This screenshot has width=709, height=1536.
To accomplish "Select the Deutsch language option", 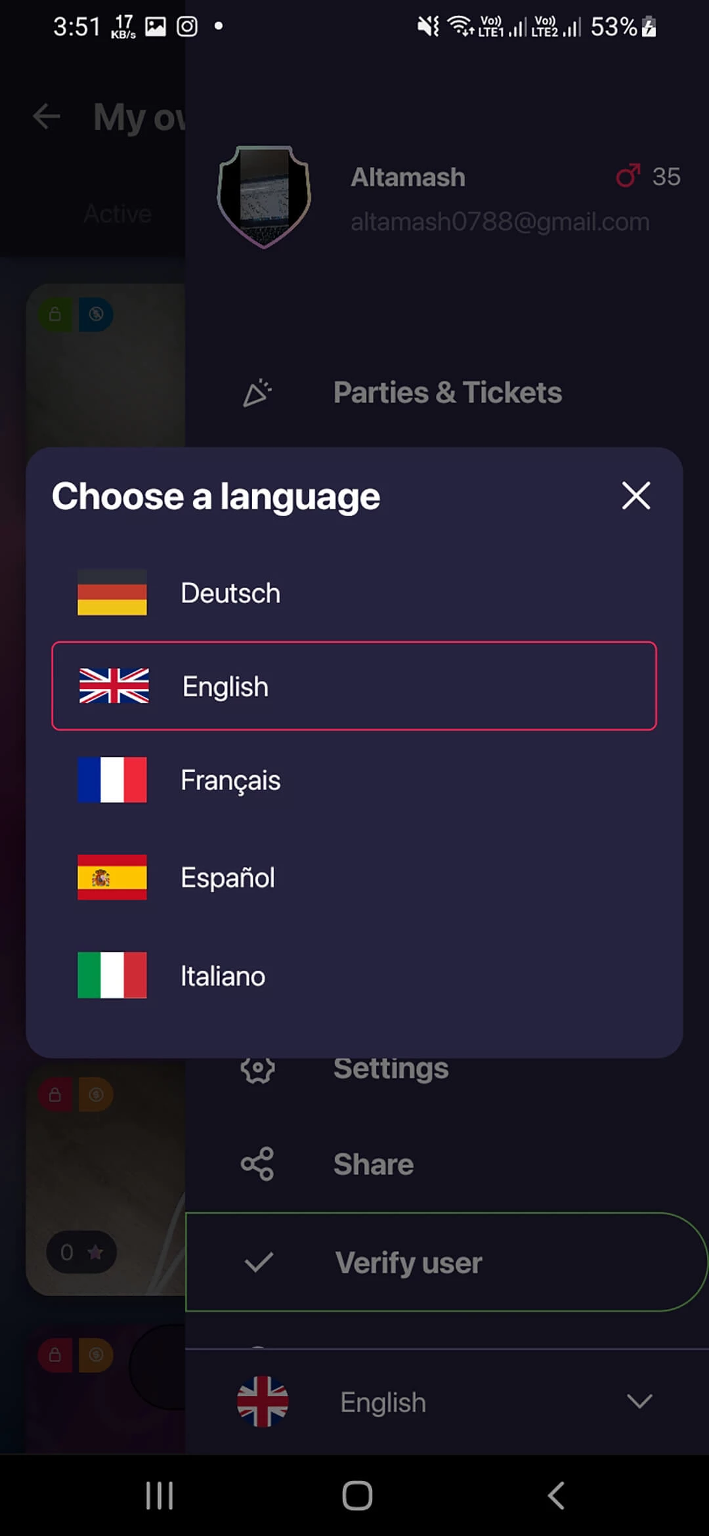I will [230, 593].
